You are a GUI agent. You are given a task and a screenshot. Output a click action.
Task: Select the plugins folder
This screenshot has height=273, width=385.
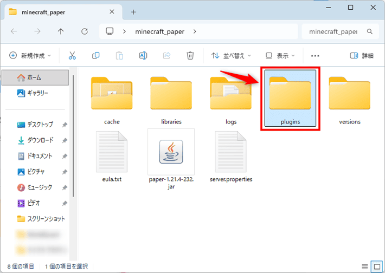pyautogui.click(x=290, y=99)
